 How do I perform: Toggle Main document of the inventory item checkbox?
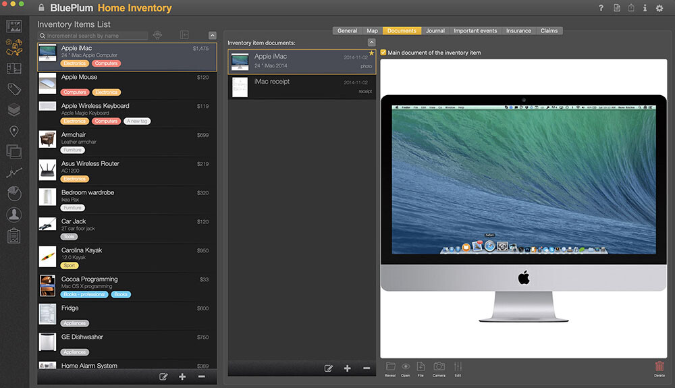383,53
